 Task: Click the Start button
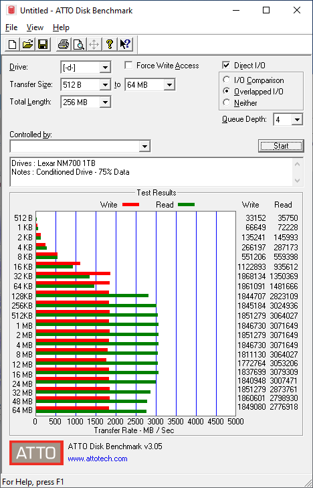point(281,146)
